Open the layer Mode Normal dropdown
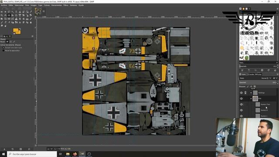The width and height of the screenshot is (279, 157). coord(266,78)
